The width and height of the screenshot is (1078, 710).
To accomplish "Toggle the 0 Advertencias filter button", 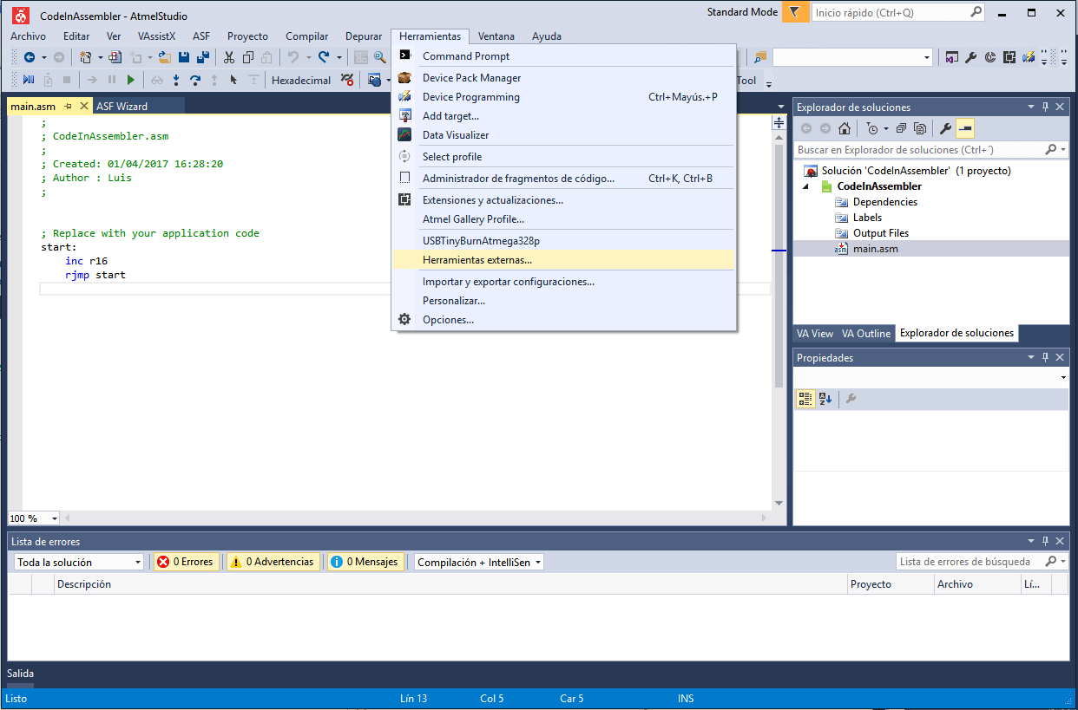I will click(x=273, y=562).
